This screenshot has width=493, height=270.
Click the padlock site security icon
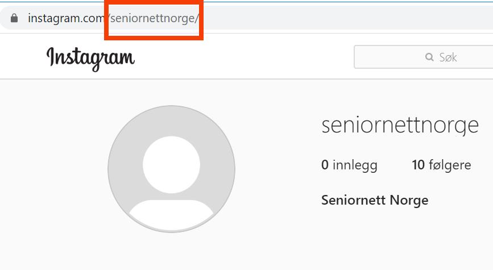(14, 18)
